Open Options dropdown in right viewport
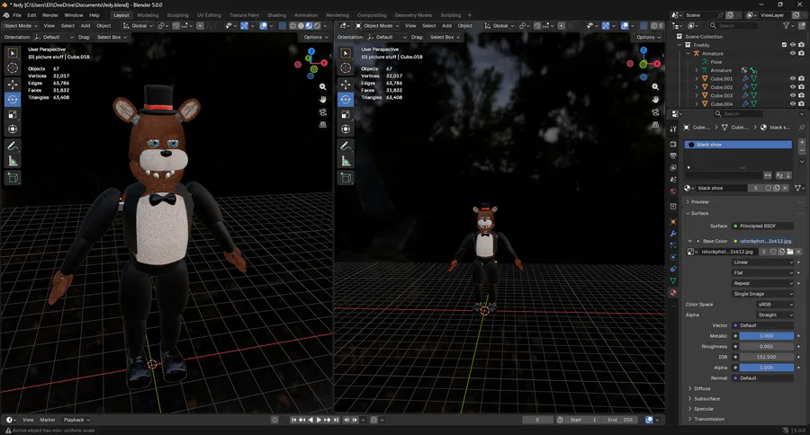810x435 pixels. 648,37
